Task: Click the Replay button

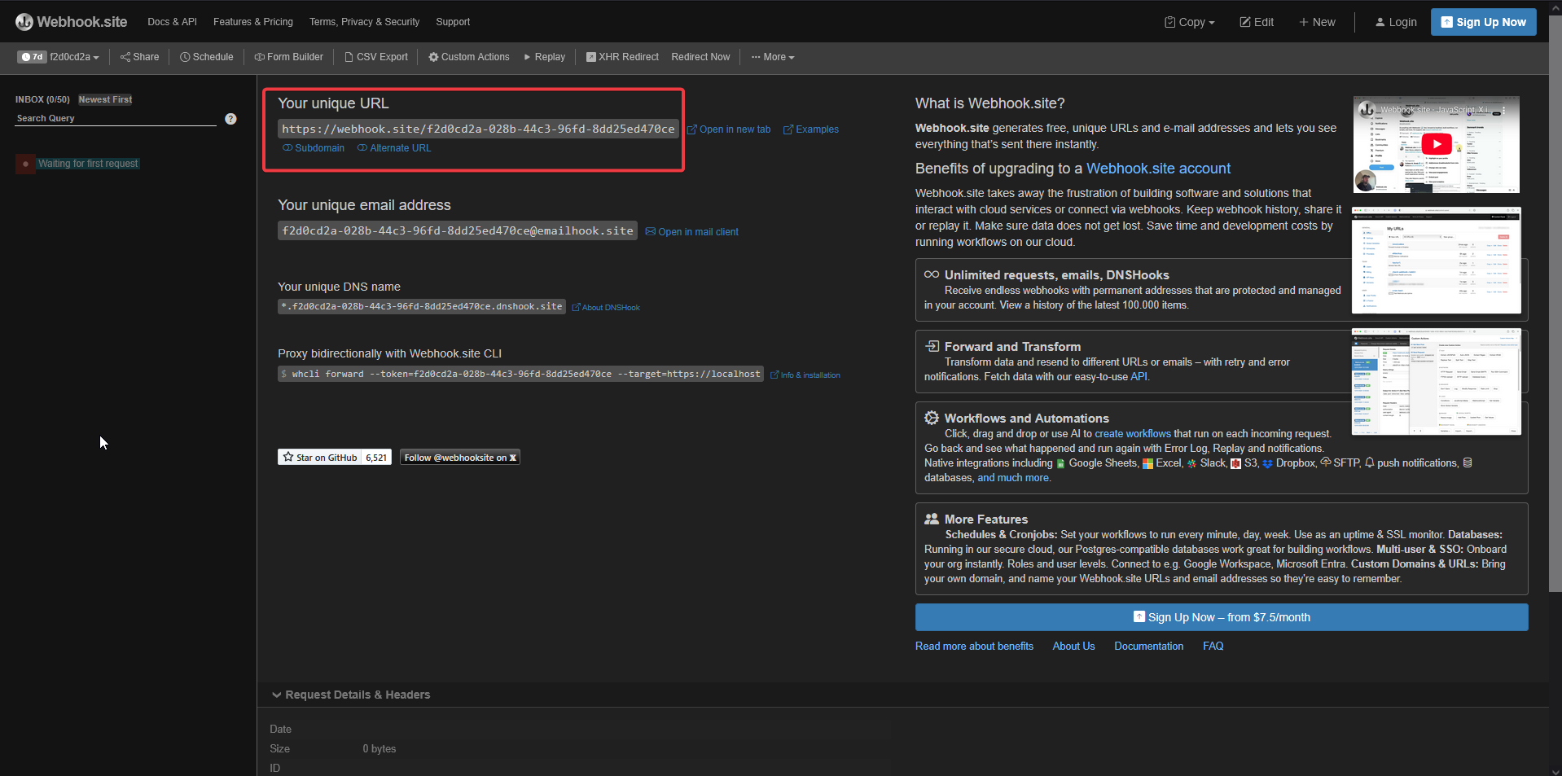Action: click(545, 57)
